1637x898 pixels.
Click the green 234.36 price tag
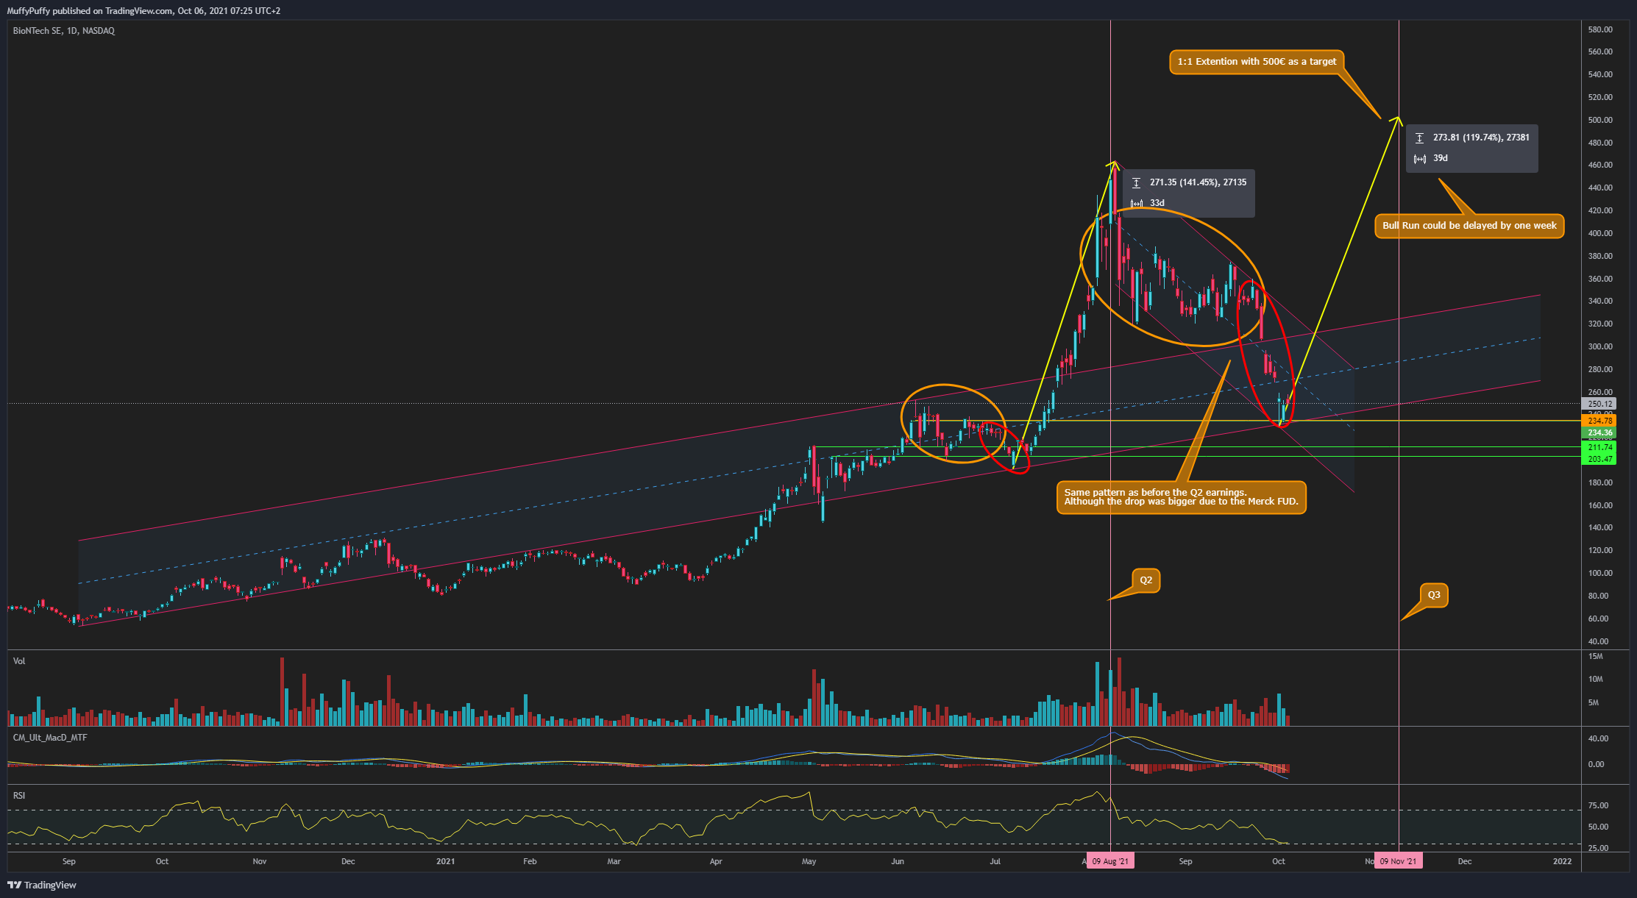[1599, 433]
